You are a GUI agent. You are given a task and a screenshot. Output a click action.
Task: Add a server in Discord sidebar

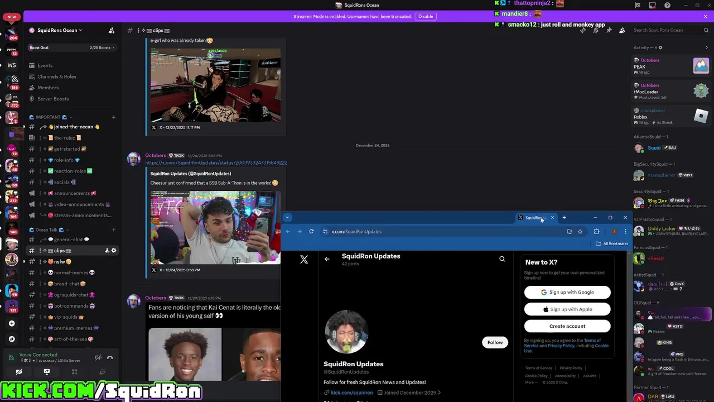tap(12, 323)
